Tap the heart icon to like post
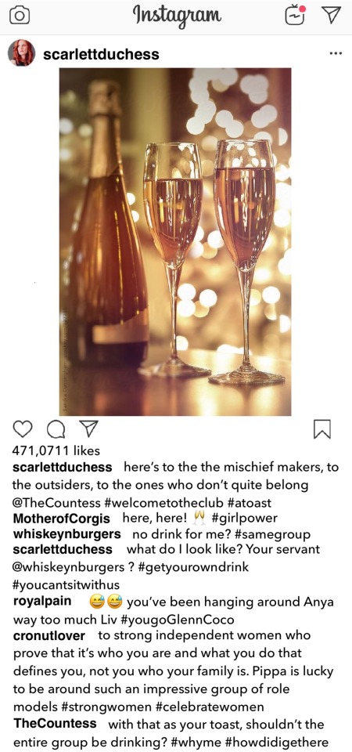352x752 pixels. (x=22, y=428)
